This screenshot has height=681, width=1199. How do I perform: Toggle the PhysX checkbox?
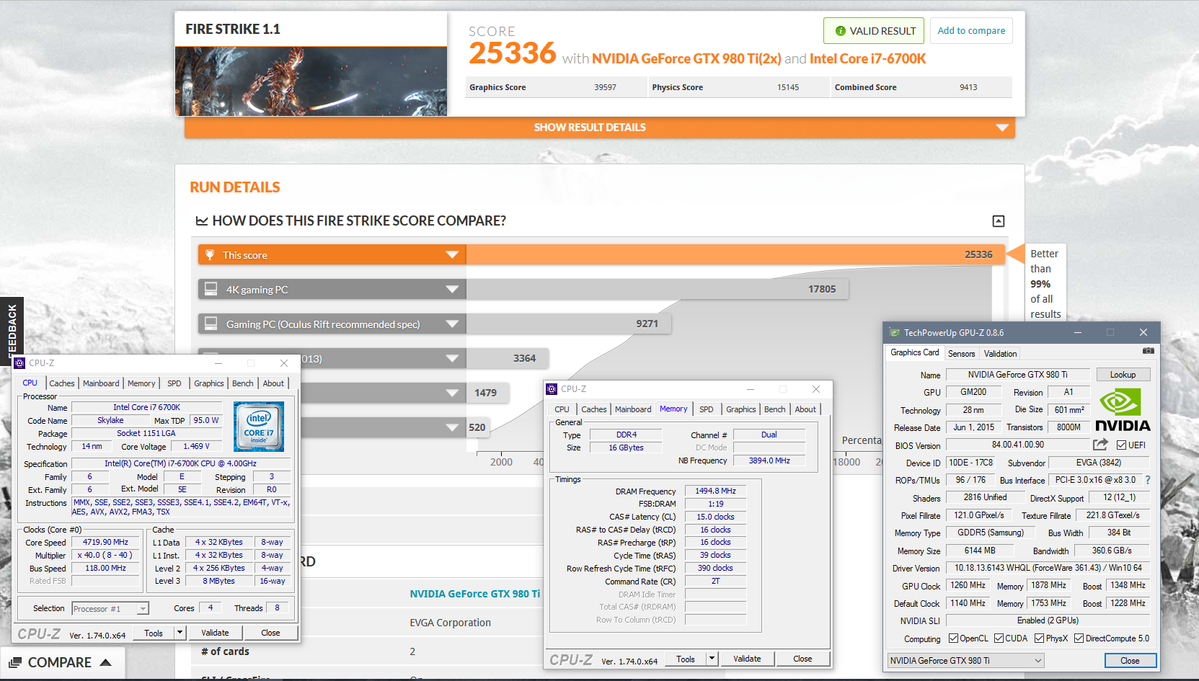[x=1039, y=638]
